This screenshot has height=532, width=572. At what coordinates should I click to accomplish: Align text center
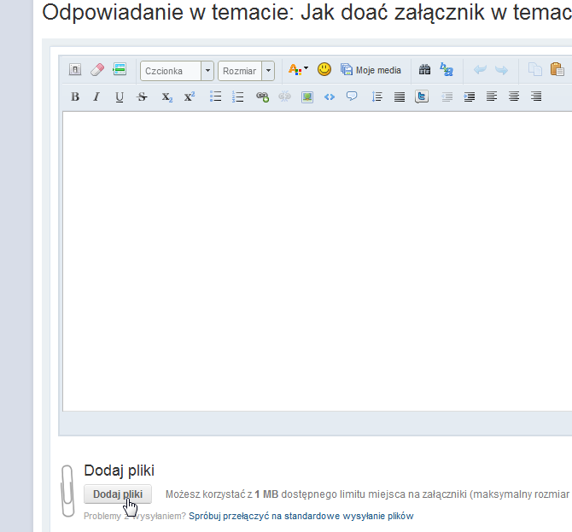tap(514, 96)
